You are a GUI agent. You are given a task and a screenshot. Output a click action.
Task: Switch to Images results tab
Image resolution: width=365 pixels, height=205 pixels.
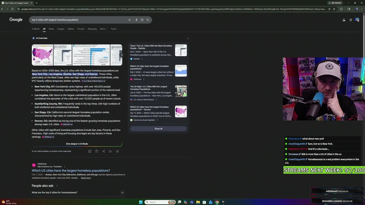tap(60, 29)
